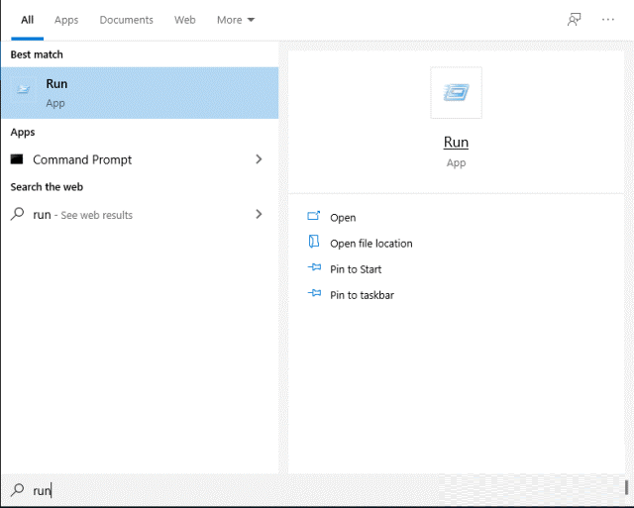Click the Command Prompt icon
634x508 pixels.
[x=17, y=159]
